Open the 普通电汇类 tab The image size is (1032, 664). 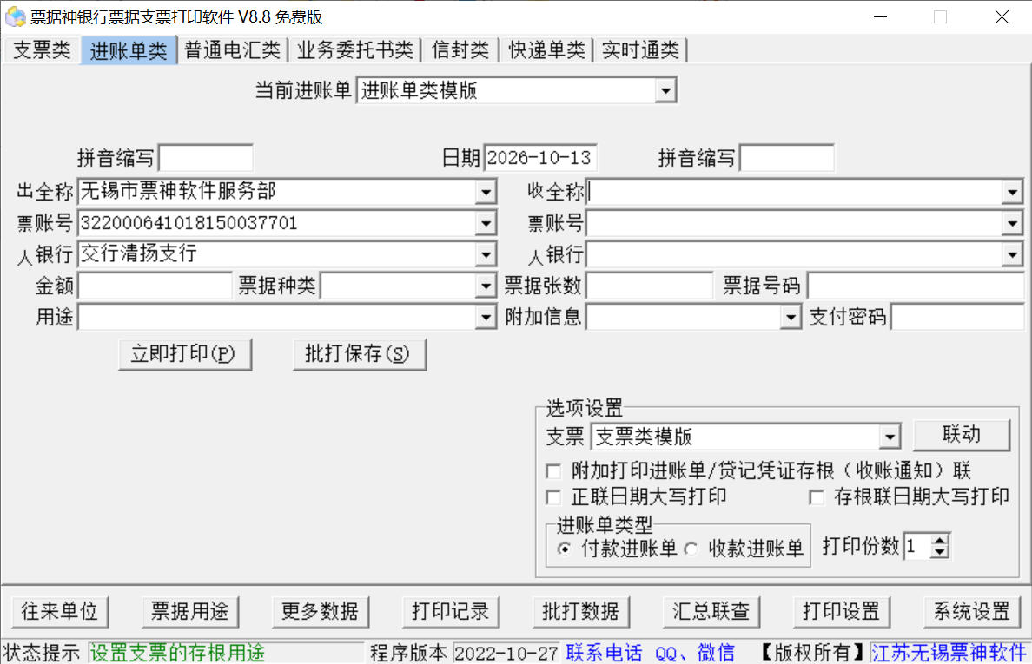point(232,50)
